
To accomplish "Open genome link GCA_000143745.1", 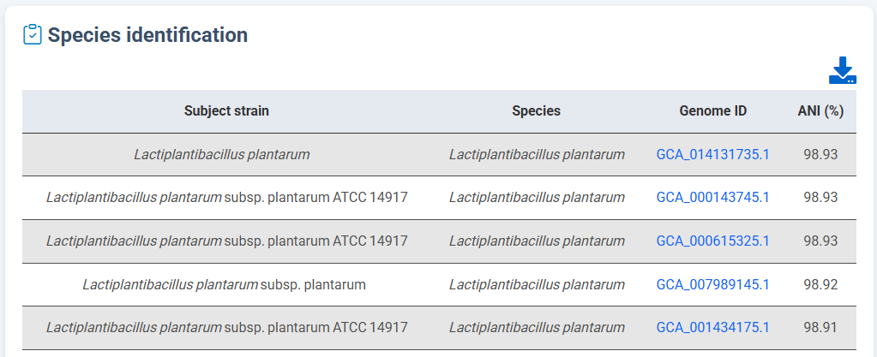I will (x=712, y=198).
